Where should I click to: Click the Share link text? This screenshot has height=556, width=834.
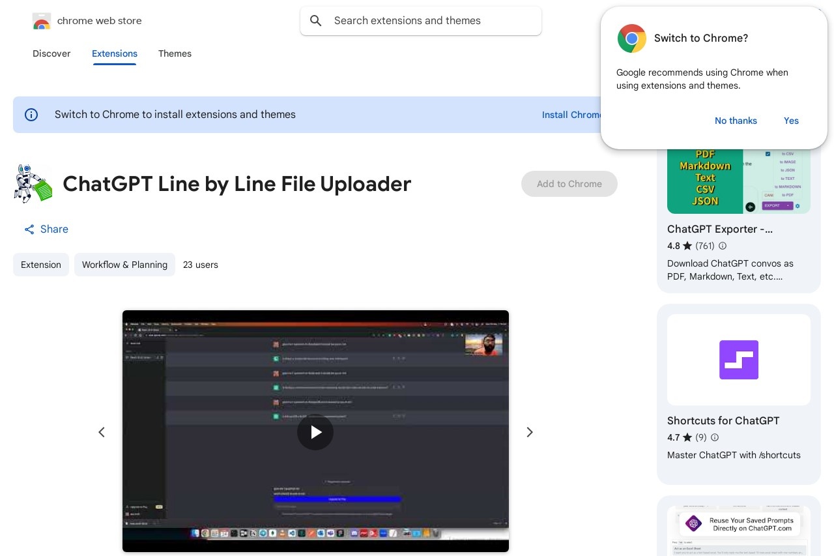[x=54, y=229]
